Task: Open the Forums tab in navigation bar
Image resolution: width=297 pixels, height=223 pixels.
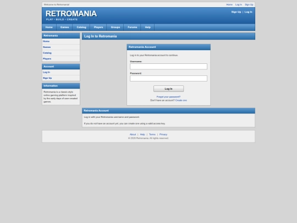Action: tap(133, 28)
